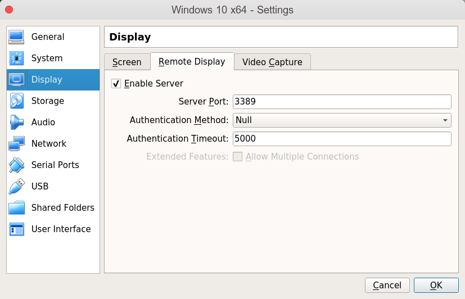The width and height of the screenshot is (465, 299).
Task: Click the Cancel button
Action: coord(387,285)
